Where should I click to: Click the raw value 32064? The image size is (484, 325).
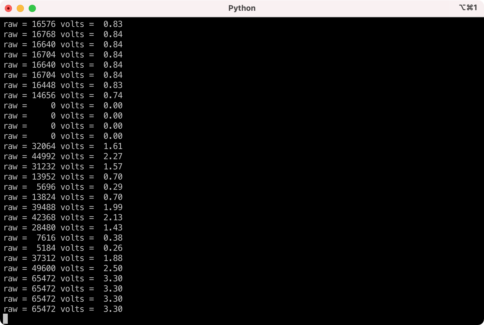tap(44, 146)
